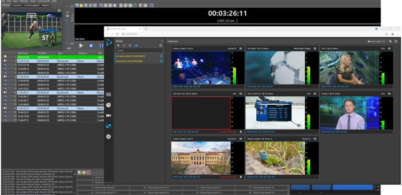The height and width of the screenshot is (195, 402).
Task: Collapse the Servers panel arrow
Action: [x=162, y=41]
